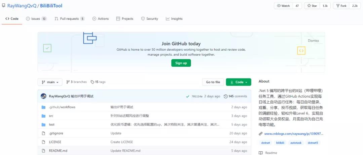Open the latest commit message 输出IP用于调试 in header

[82, 96]
